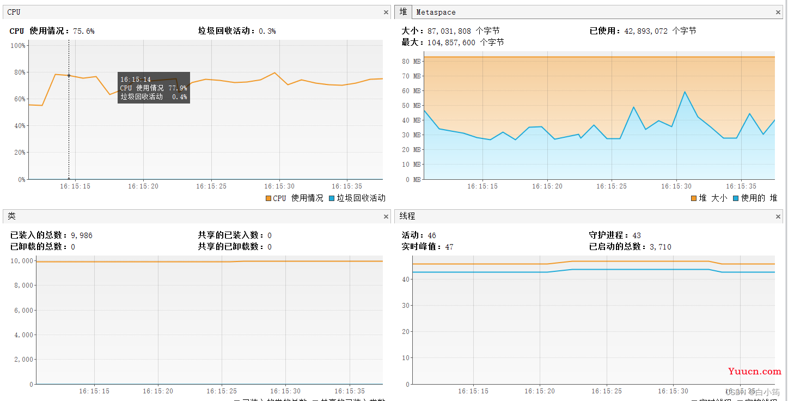Click the CPU 使用情况 77.9% line in the tooltip

(154, 88)
